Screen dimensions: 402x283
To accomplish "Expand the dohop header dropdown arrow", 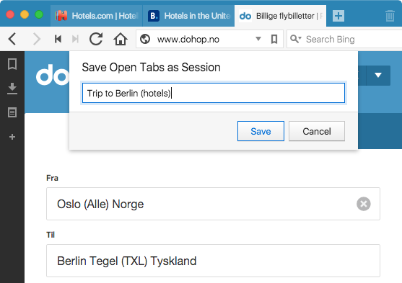I will [x=378, y=75].
